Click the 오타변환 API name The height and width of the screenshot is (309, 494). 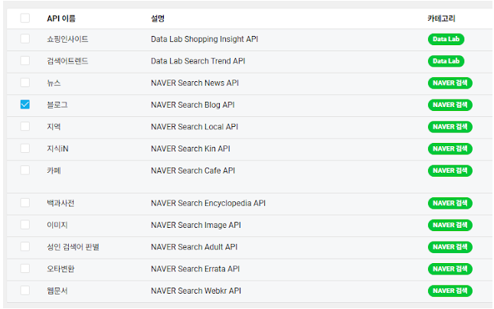[x=61, y=268]
